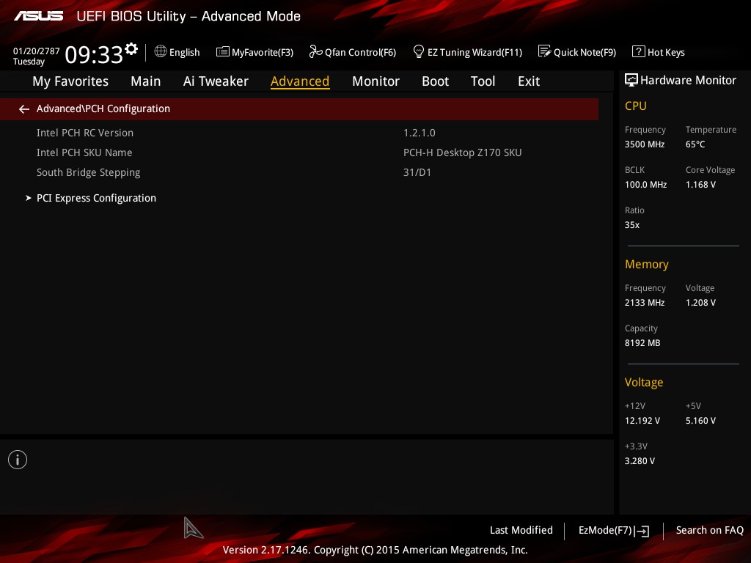Click Intel PCH SKU Name label

[84, 152]
